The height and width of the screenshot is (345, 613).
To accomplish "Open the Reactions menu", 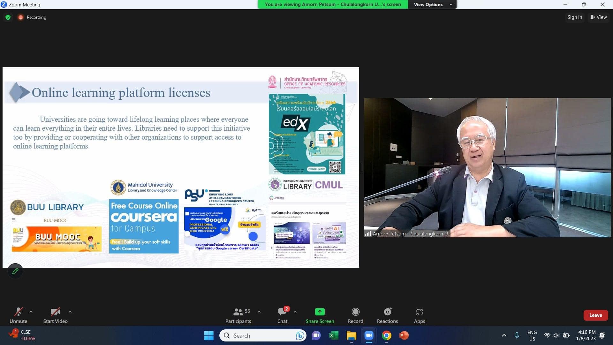I will (387, 312).
